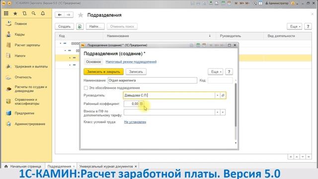
Task: Open the Налоги section
Action: tap(20, 56)
